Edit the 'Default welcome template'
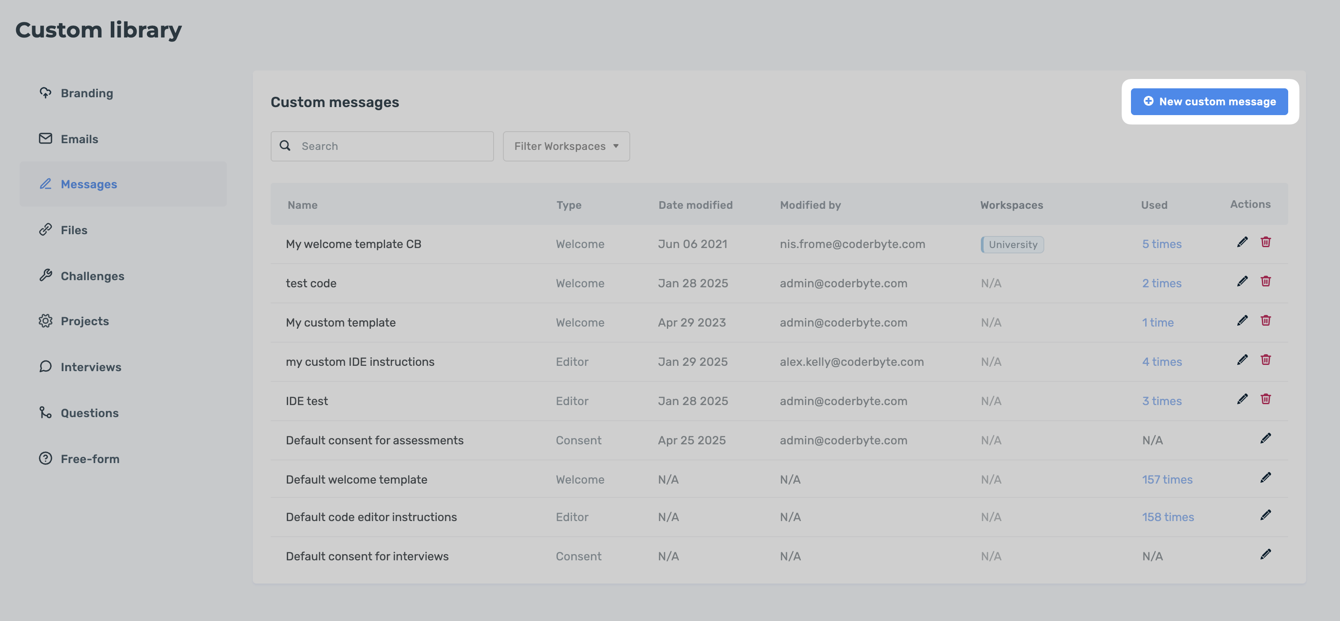The height and width of the screenshot is (621, 1340). pos(1265,478)
